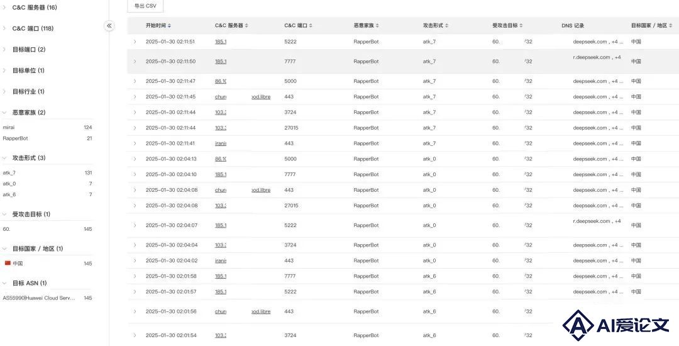Screen dimensions: 679x346
Task: Click the RapperBot cell in 02:01:54 row
Action: [x=366, y=335]
